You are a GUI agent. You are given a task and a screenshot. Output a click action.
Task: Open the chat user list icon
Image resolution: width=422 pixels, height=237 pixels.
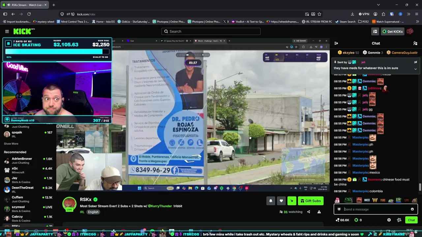(x=415, y=43)
